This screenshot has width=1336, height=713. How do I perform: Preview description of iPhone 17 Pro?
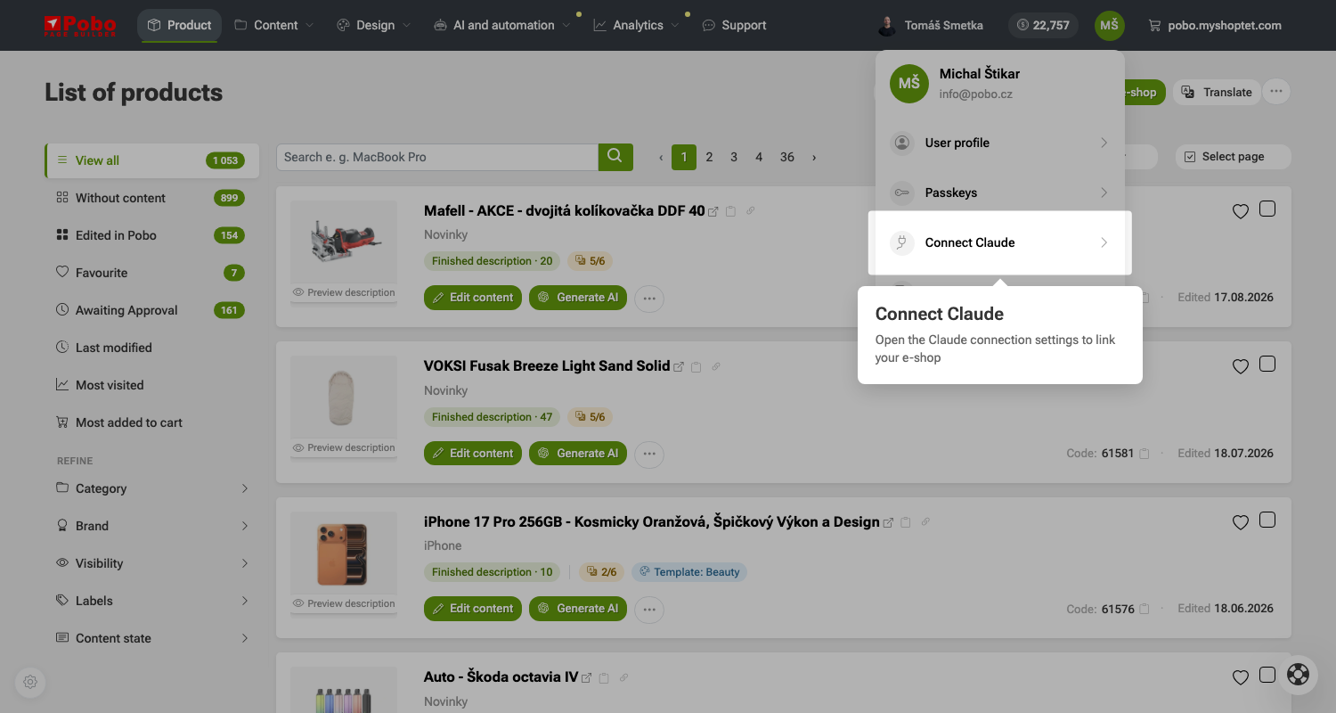pyautogui.click(x=344, y=603)
